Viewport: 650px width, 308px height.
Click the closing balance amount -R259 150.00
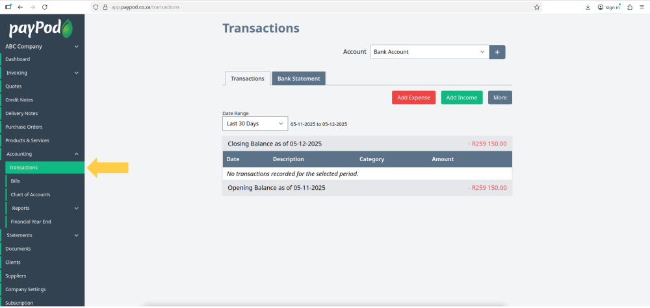tap(487, 144)
